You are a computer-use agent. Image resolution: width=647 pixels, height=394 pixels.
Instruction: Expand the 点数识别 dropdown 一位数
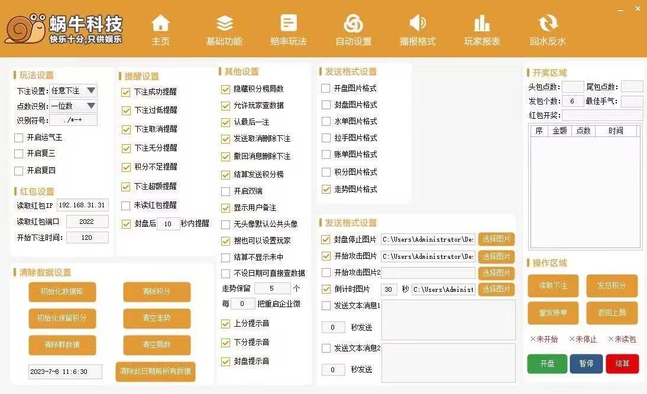[x=73, y=106]
